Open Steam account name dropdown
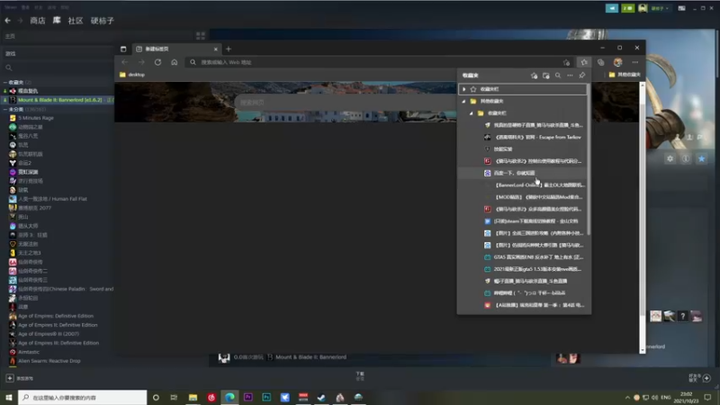The image size is (720, 405). [660, 8]
